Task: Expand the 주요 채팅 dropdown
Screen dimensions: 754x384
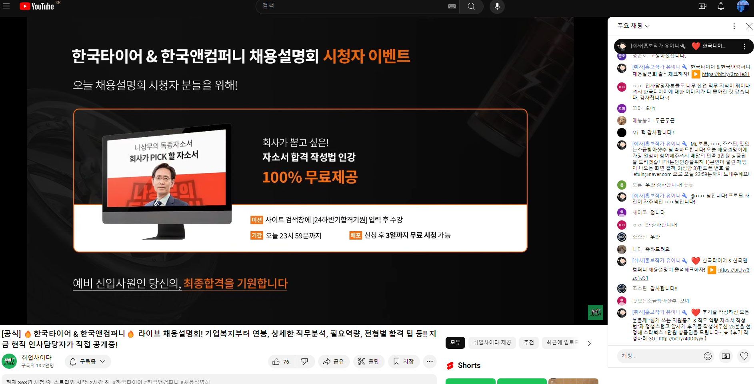Action: pos(633,26)
